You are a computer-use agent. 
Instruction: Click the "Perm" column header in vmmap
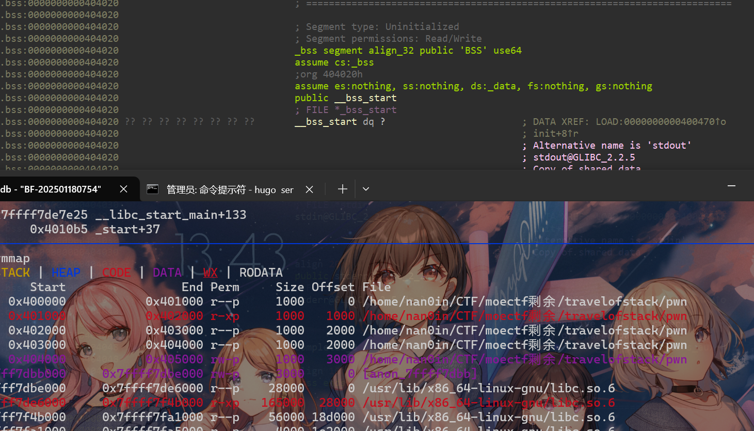tap(225, 287)
